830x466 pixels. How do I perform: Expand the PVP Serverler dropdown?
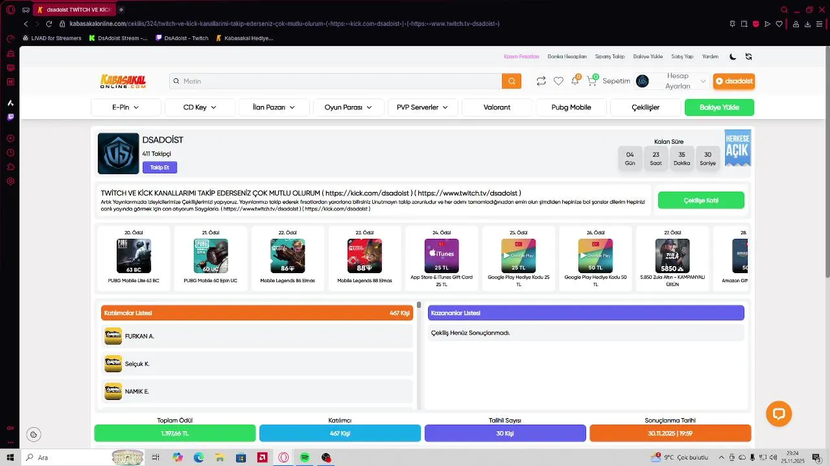pos(423,107)
